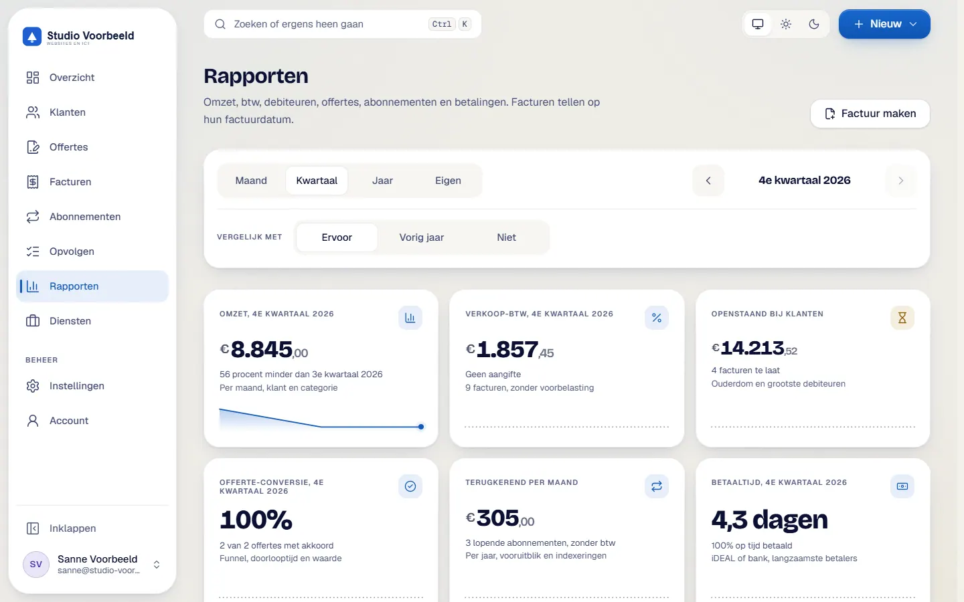Go to previous quarter with left chevron
Image resolution: width=964 pixels, height=602 pixels.
point(708,181)
